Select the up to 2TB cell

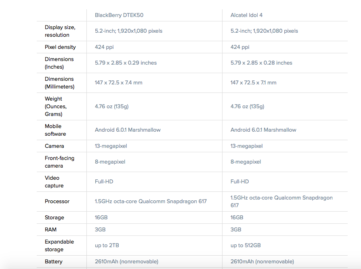point(107,246)
